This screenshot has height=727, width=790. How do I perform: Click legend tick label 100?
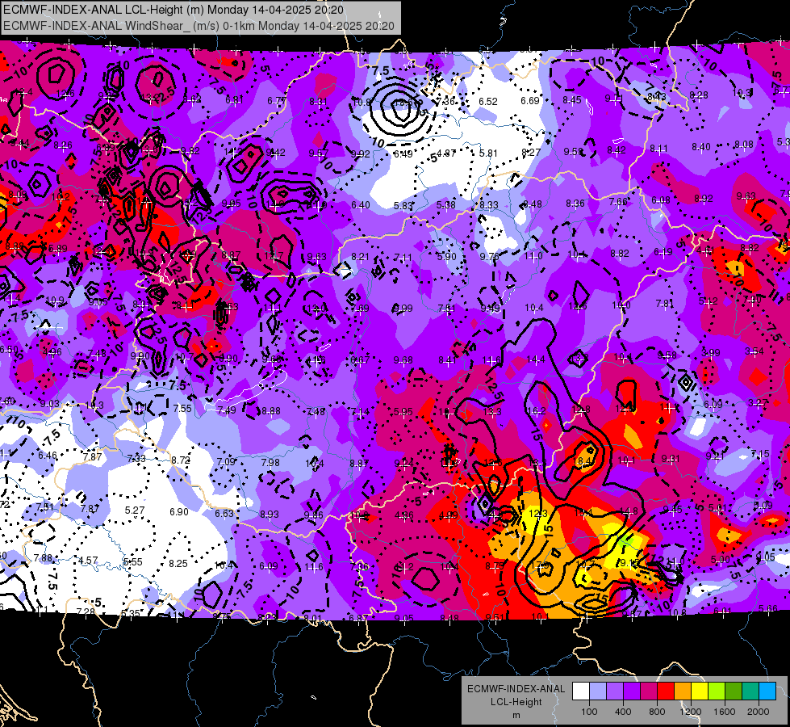[589, 712]
